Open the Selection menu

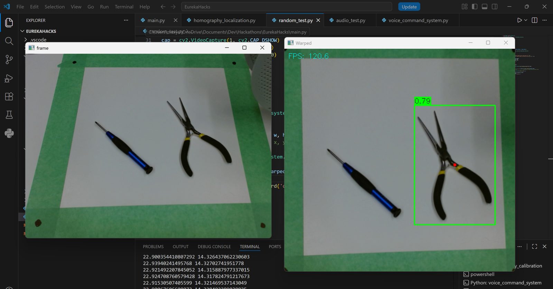click(55, 7)
